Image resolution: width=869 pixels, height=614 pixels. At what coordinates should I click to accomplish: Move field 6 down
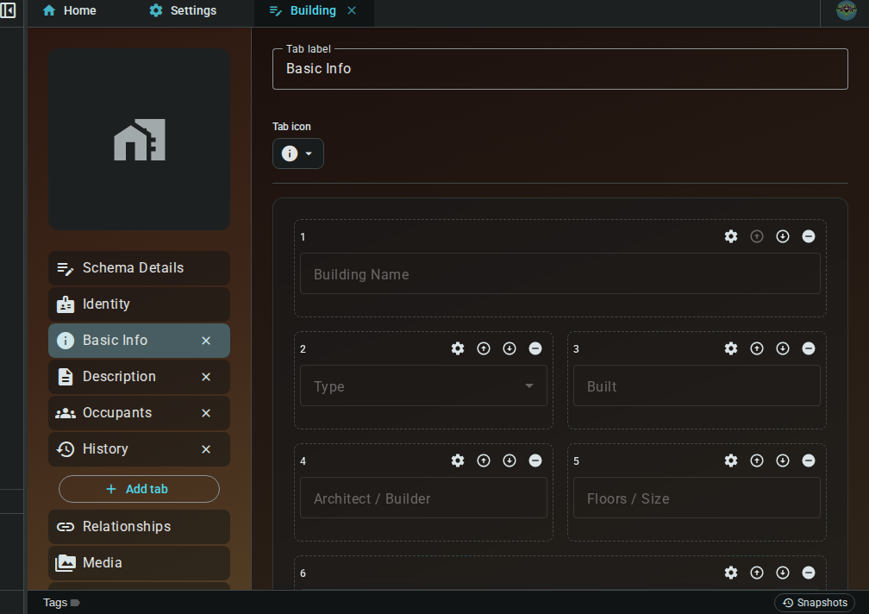pos(783,573)
